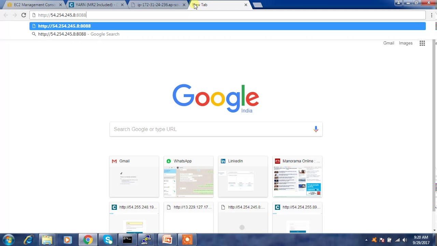Screen dimensions: 437x246
Task: Open the network signal tray icon
Action: (x=397, y=240)
